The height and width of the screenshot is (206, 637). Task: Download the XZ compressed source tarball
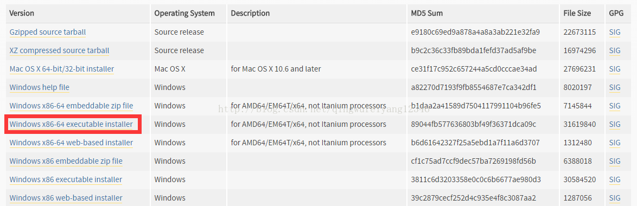[x=59, y=51]
